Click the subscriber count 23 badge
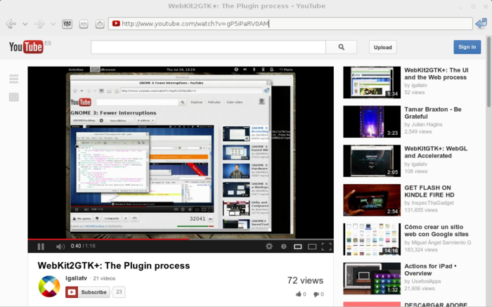Viewport: 492px width, 307px height. [119, 292]
